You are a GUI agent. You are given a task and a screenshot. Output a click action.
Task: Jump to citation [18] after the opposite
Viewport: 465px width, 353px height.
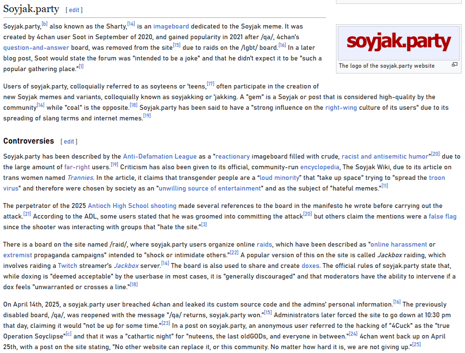coord(133,105)
